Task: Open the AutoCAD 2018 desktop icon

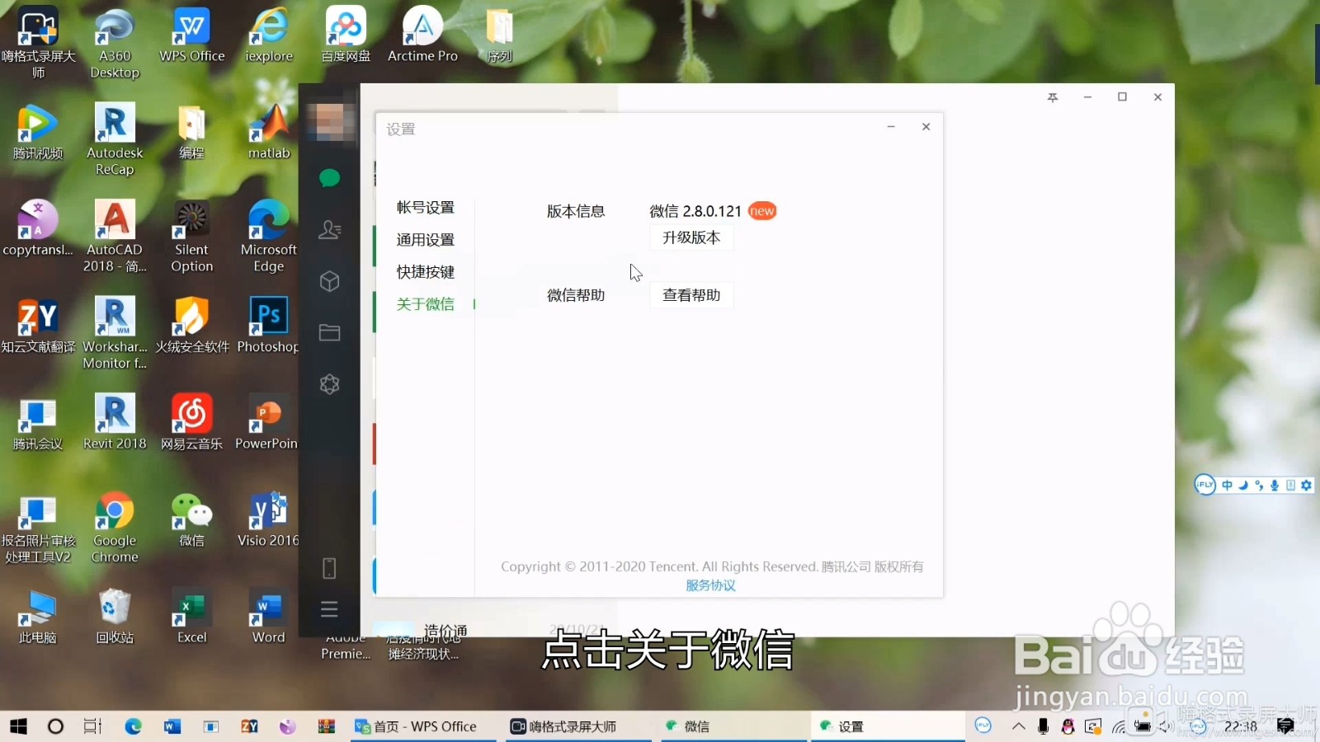Action: click(x=115, y=237)
